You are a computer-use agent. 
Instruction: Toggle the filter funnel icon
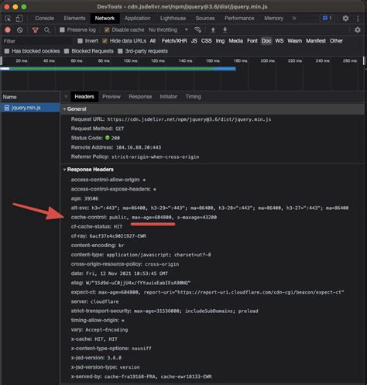tap(36, 30)
